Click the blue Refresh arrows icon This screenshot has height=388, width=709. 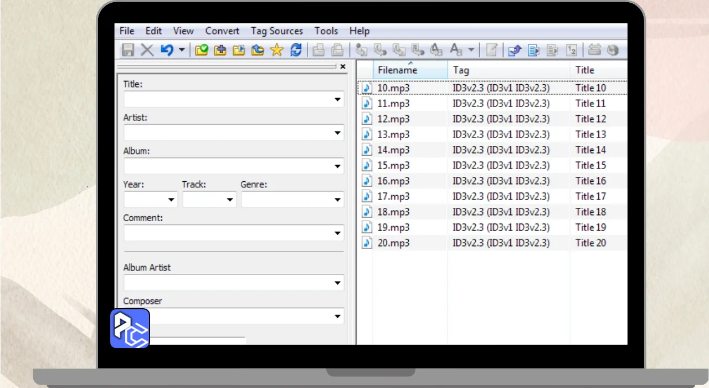pos(296,50)
